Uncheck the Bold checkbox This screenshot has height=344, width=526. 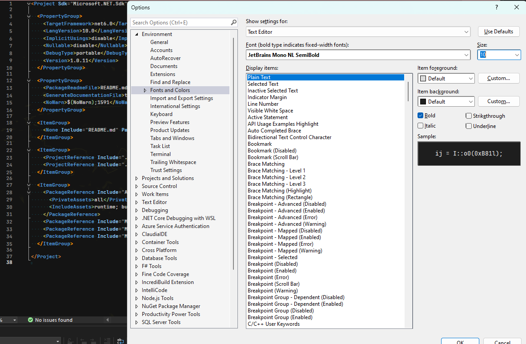[x=421, y=116]
